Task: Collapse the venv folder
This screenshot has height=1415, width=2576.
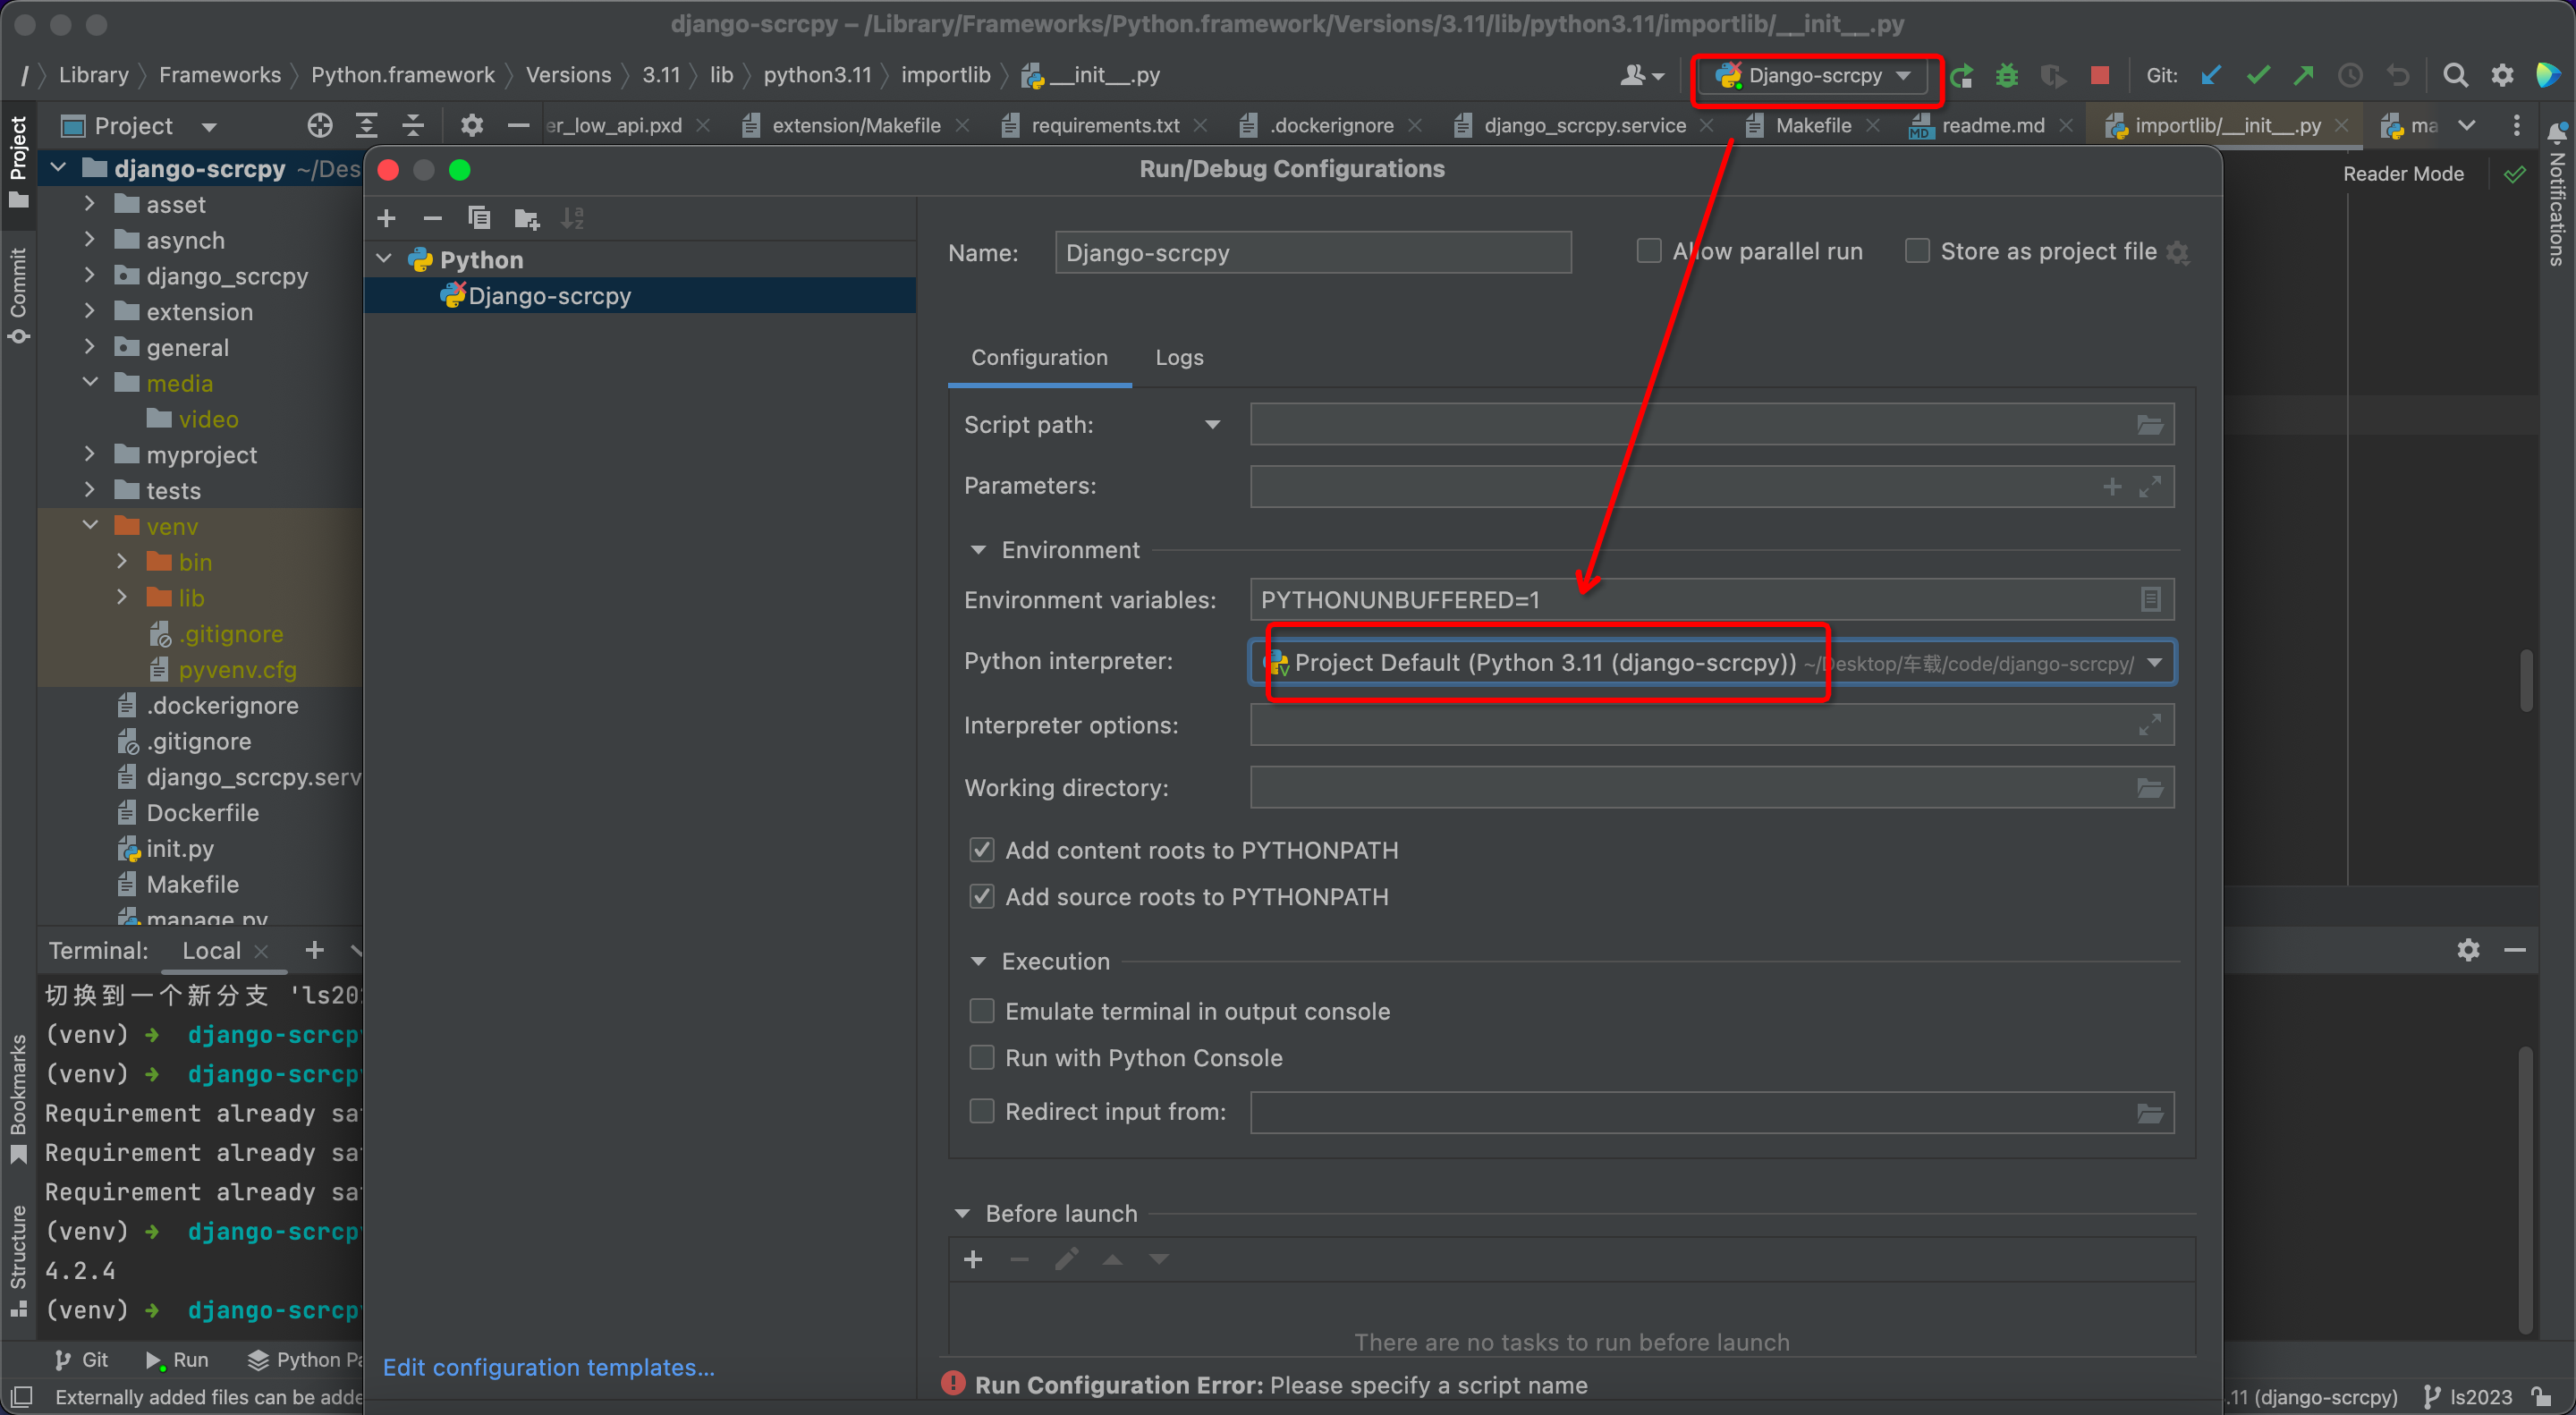Action: point(90,526)
